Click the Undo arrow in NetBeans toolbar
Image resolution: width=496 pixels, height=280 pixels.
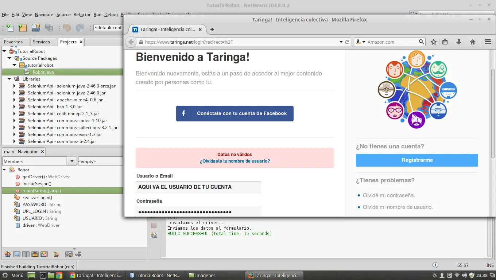[x=67, y=28]
